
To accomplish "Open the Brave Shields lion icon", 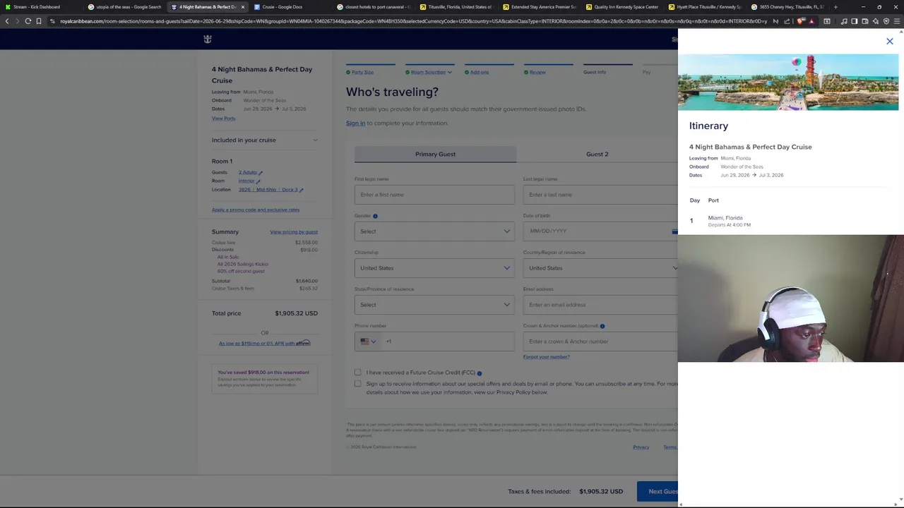I will click(x=800, y=21).
